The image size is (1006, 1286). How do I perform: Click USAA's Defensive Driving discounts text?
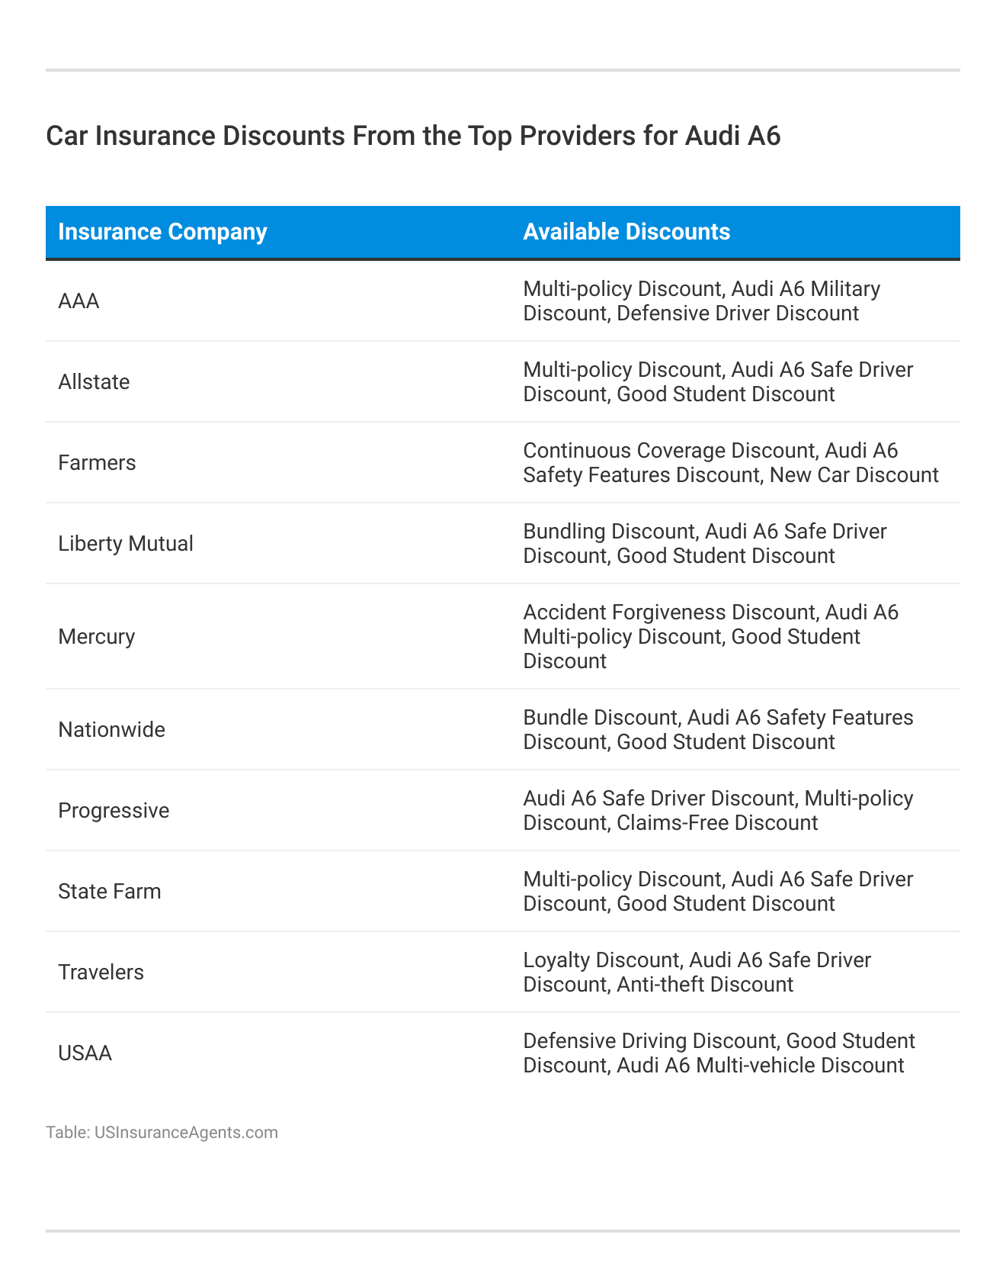click(719, 1053)
